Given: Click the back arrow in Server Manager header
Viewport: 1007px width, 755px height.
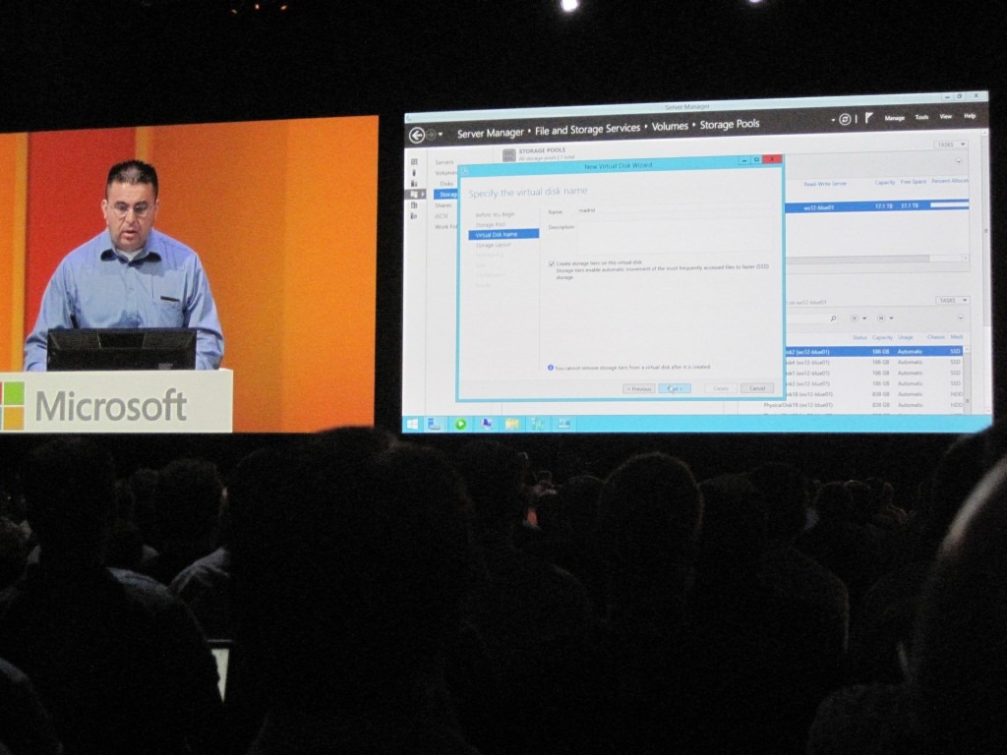Looking at the screenshot, I should click(417, 135).
